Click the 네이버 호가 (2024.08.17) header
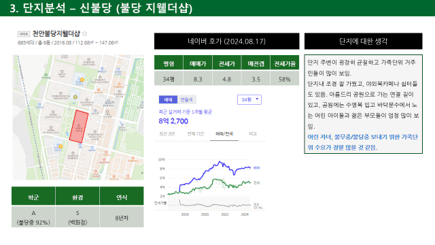Viewport: 435px width, 245px height. (x=226, y=42)
